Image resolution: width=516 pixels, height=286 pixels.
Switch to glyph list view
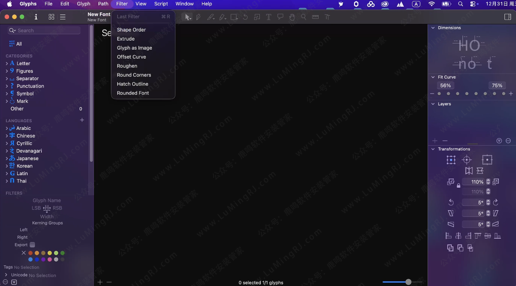point(63,17)
